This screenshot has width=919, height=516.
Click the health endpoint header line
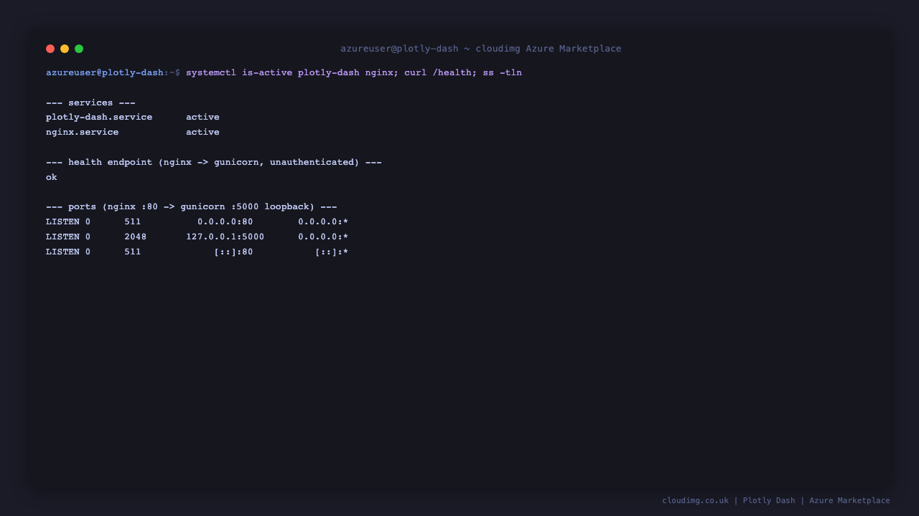point(214,162)
